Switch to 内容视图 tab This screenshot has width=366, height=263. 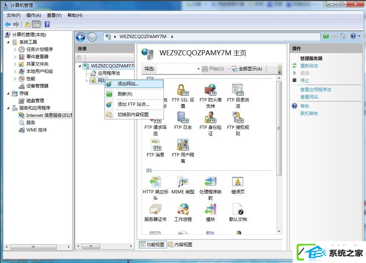(x=180, y=244)
